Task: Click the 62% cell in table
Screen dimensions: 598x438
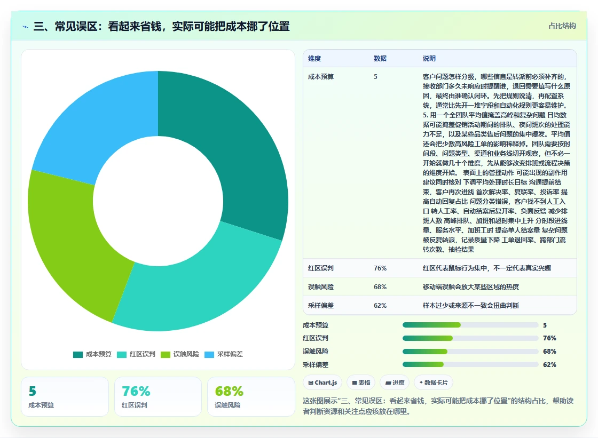Action: point(380,305)
